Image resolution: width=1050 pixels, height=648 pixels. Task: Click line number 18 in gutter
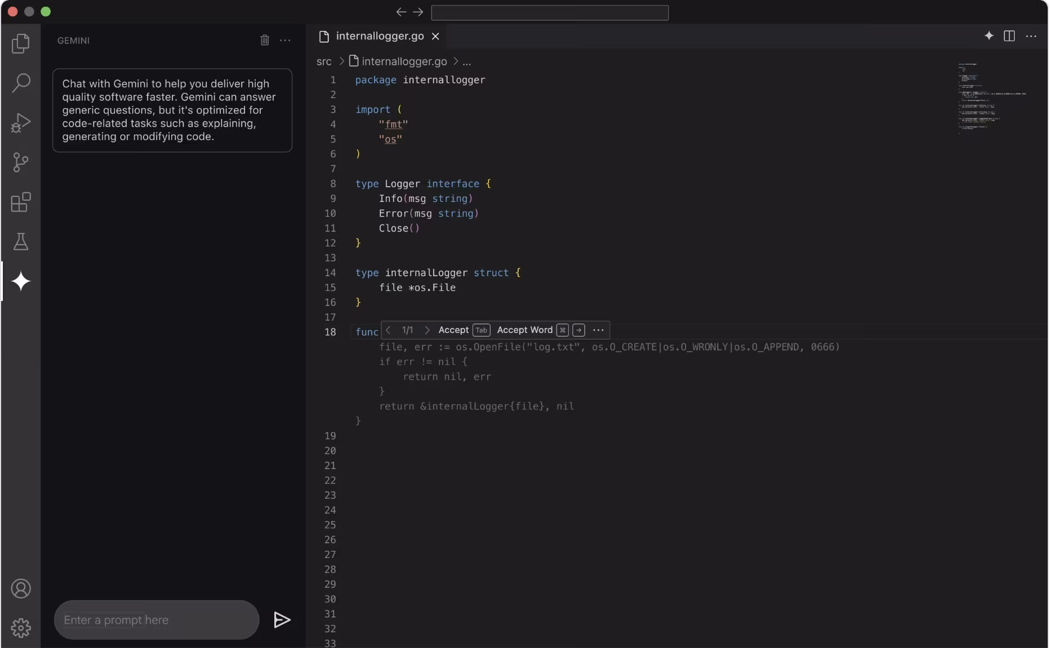(x=330, y=332)
